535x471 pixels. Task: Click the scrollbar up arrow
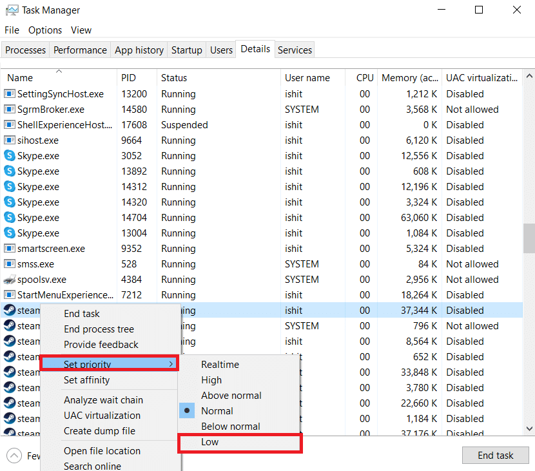tap(529, 76)
